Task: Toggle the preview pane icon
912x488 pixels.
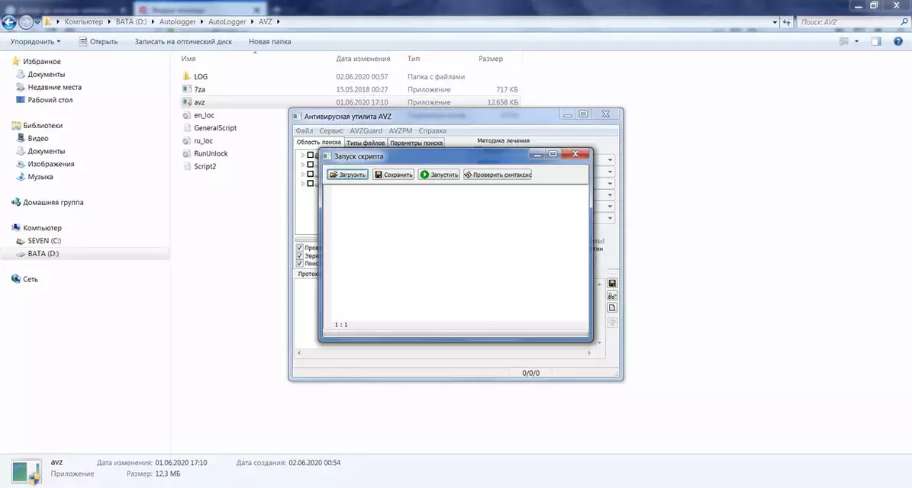Action: pyautogui.click(x=876, y=41)
